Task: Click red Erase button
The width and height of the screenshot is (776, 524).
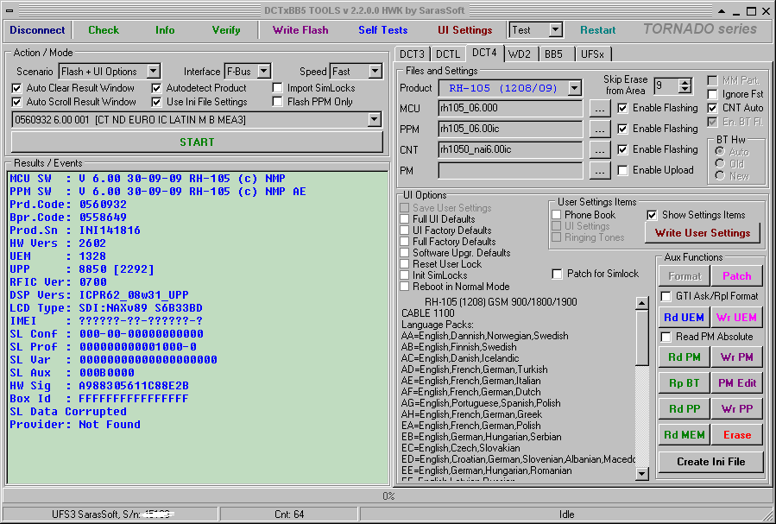Action: point(737,435)
